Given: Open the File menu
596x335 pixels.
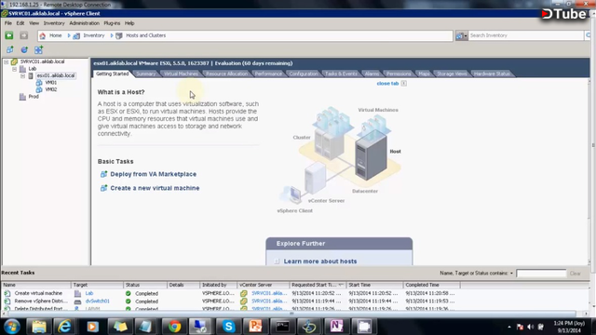Looking at the screenshot, I should pos(8,23).
